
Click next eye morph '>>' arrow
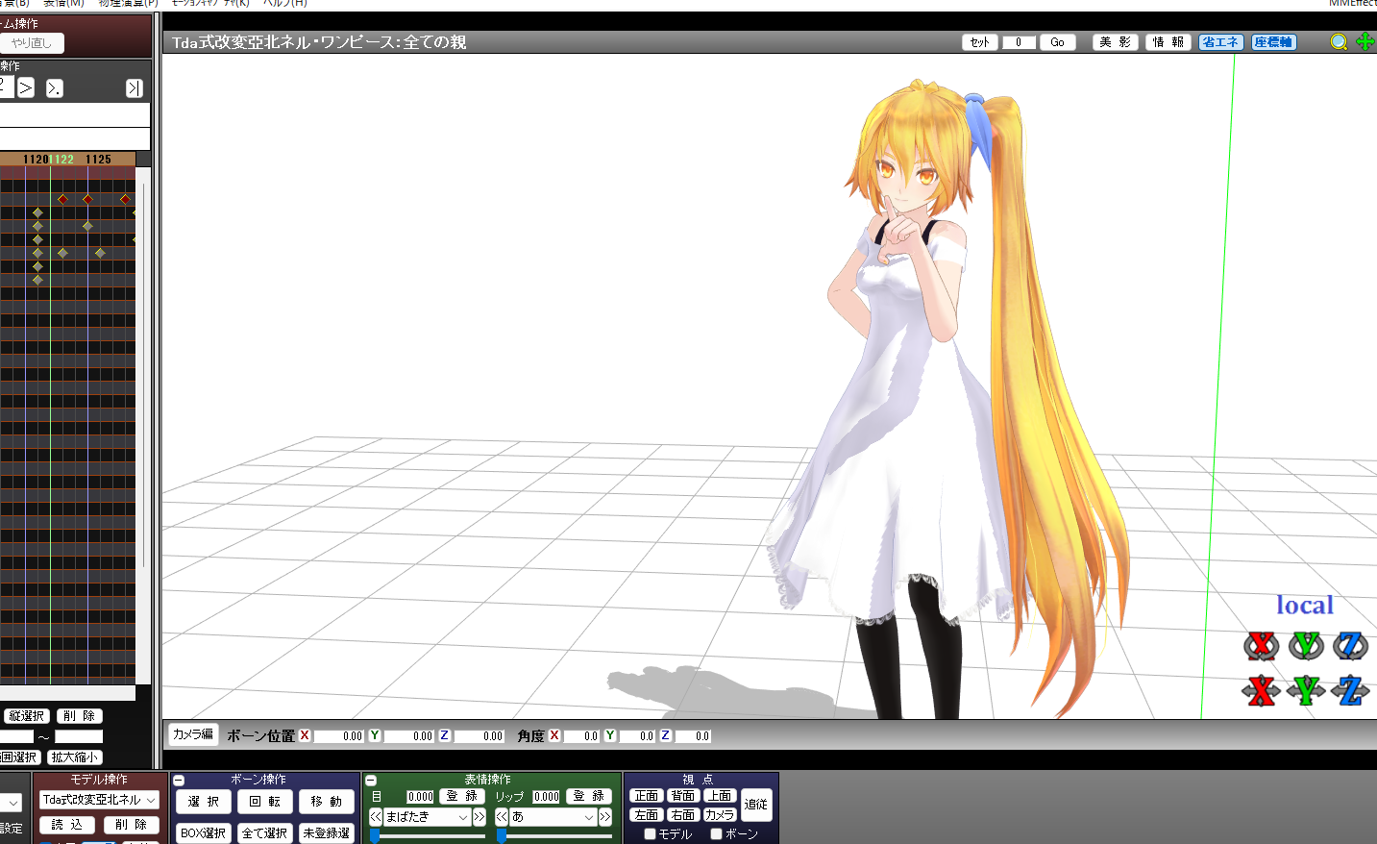click(x=479, y=816)
